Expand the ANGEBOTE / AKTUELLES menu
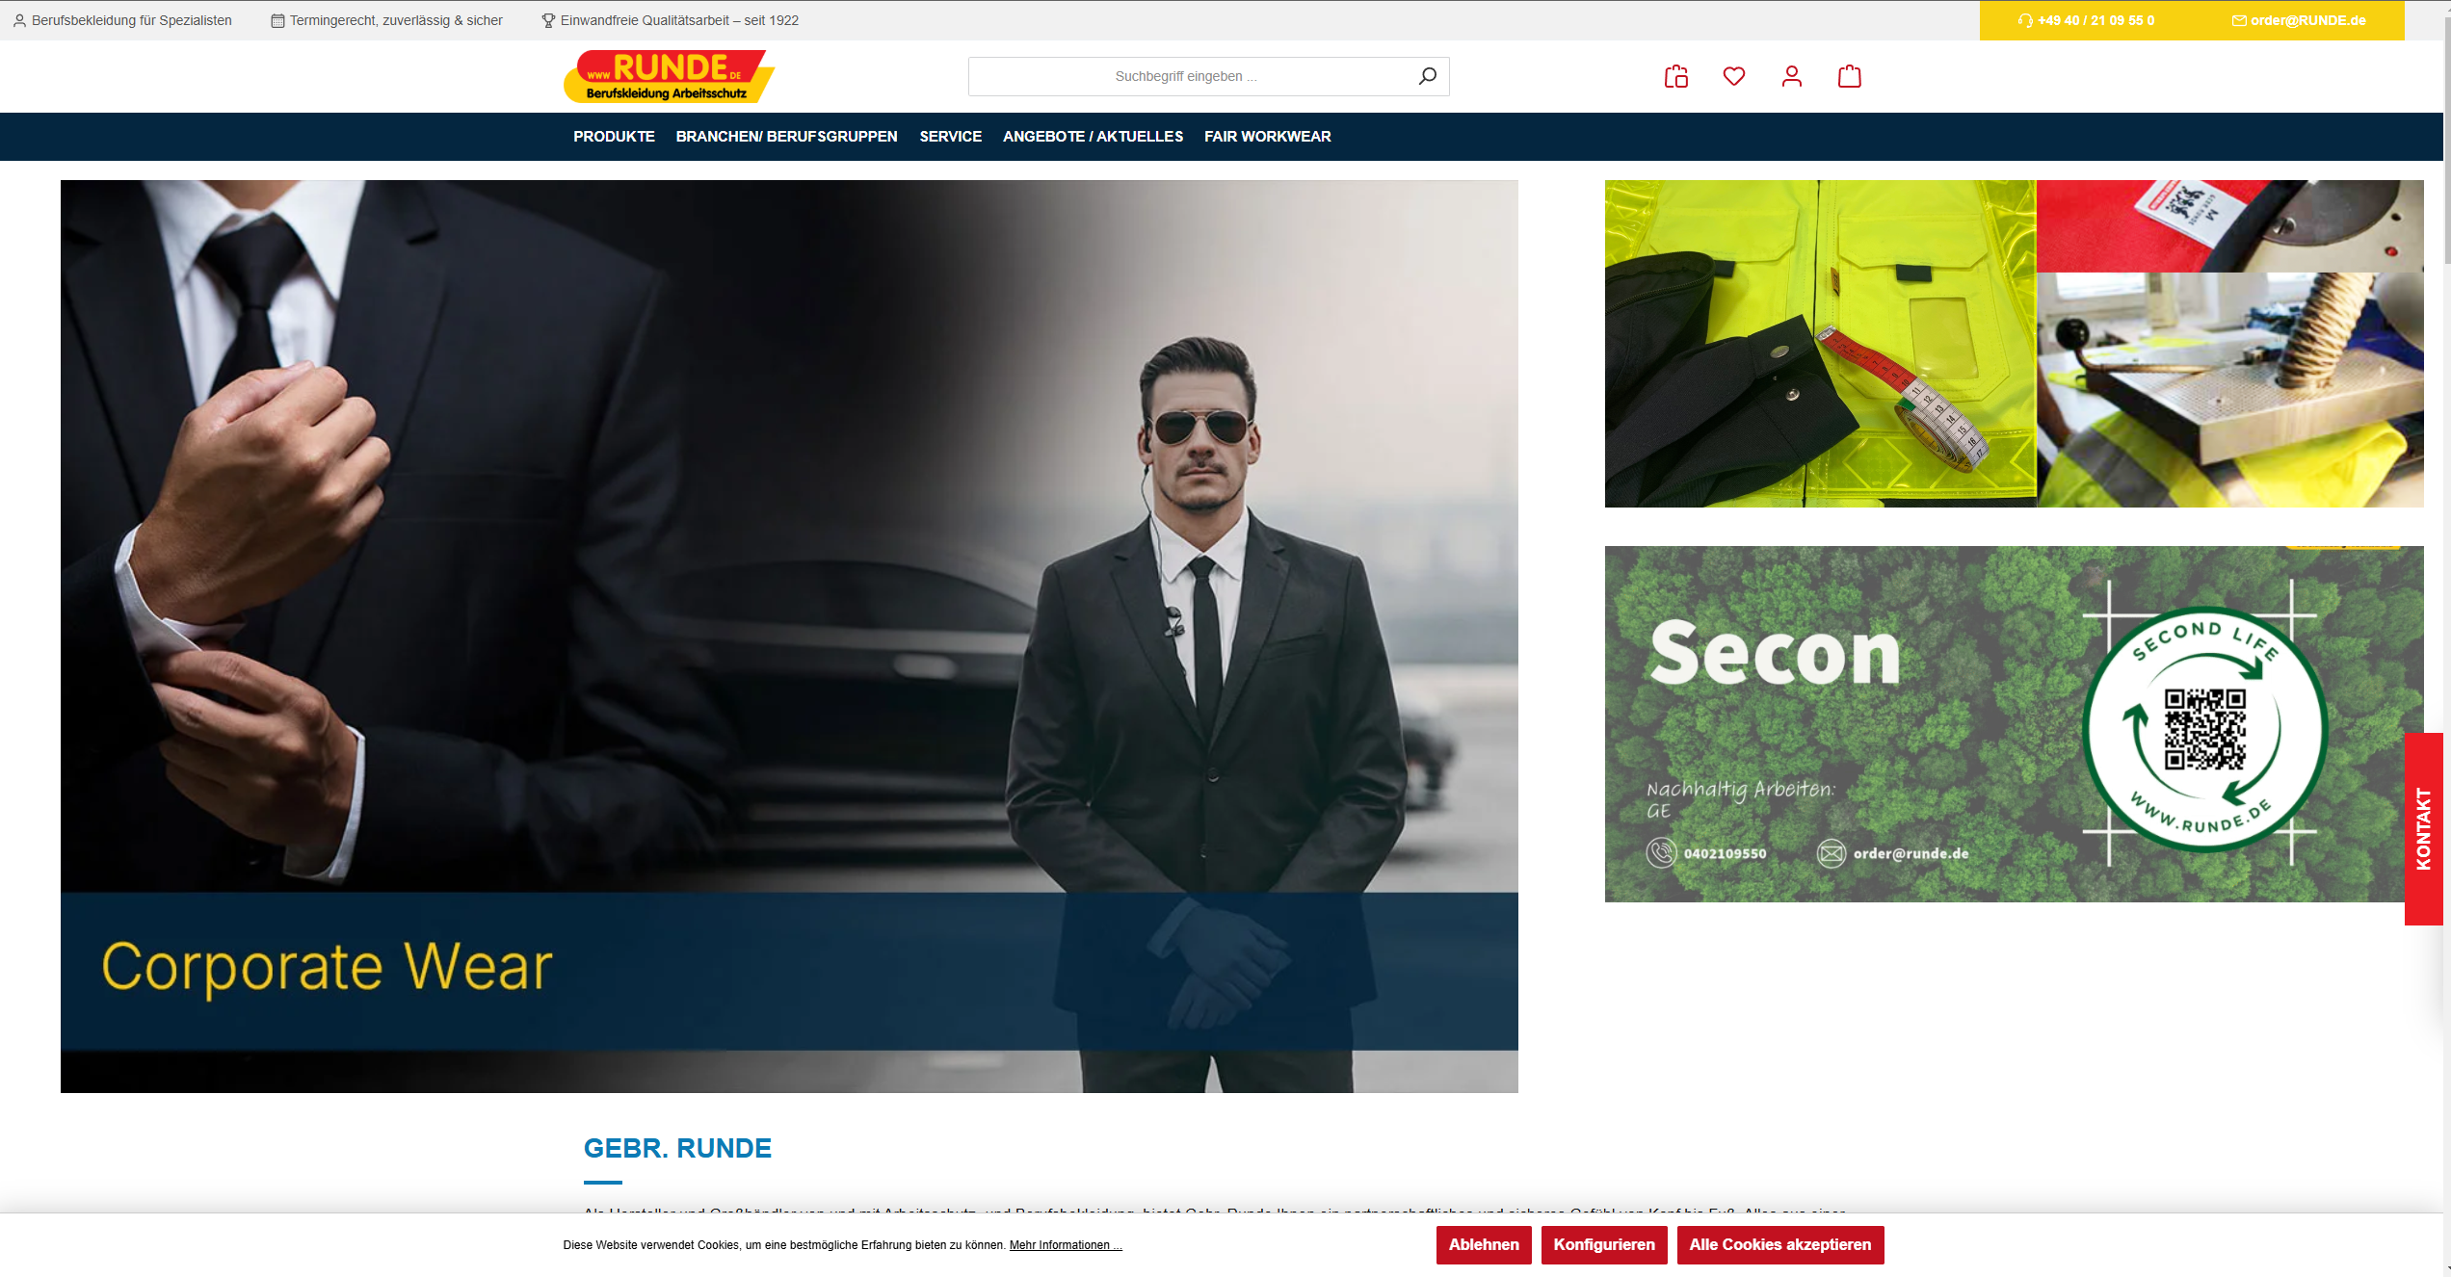Viewport: 2451px width, 1277px height. click(x=1093, y=137)
